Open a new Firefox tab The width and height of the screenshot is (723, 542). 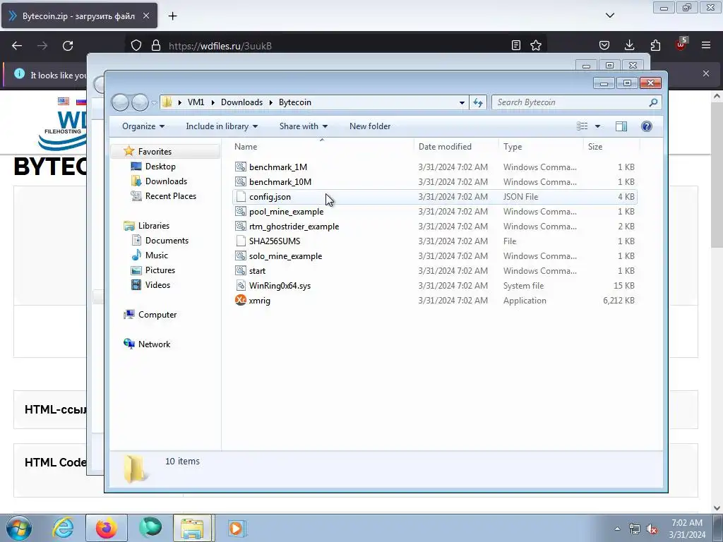tap(172, 16)
